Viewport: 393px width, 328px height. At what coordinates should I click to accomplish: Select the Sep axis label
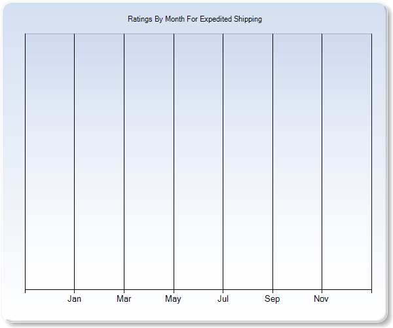click(272, 299)
